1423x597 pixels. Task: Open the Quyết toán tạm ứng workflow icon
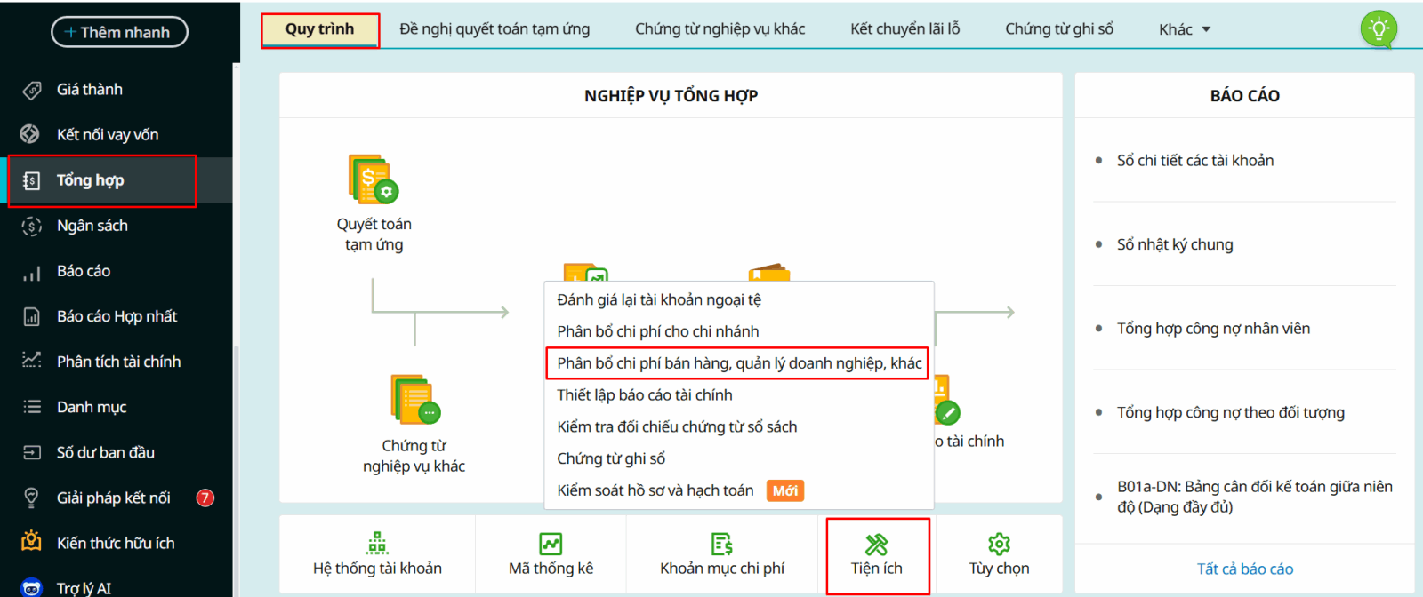click(x=374, y=179)
